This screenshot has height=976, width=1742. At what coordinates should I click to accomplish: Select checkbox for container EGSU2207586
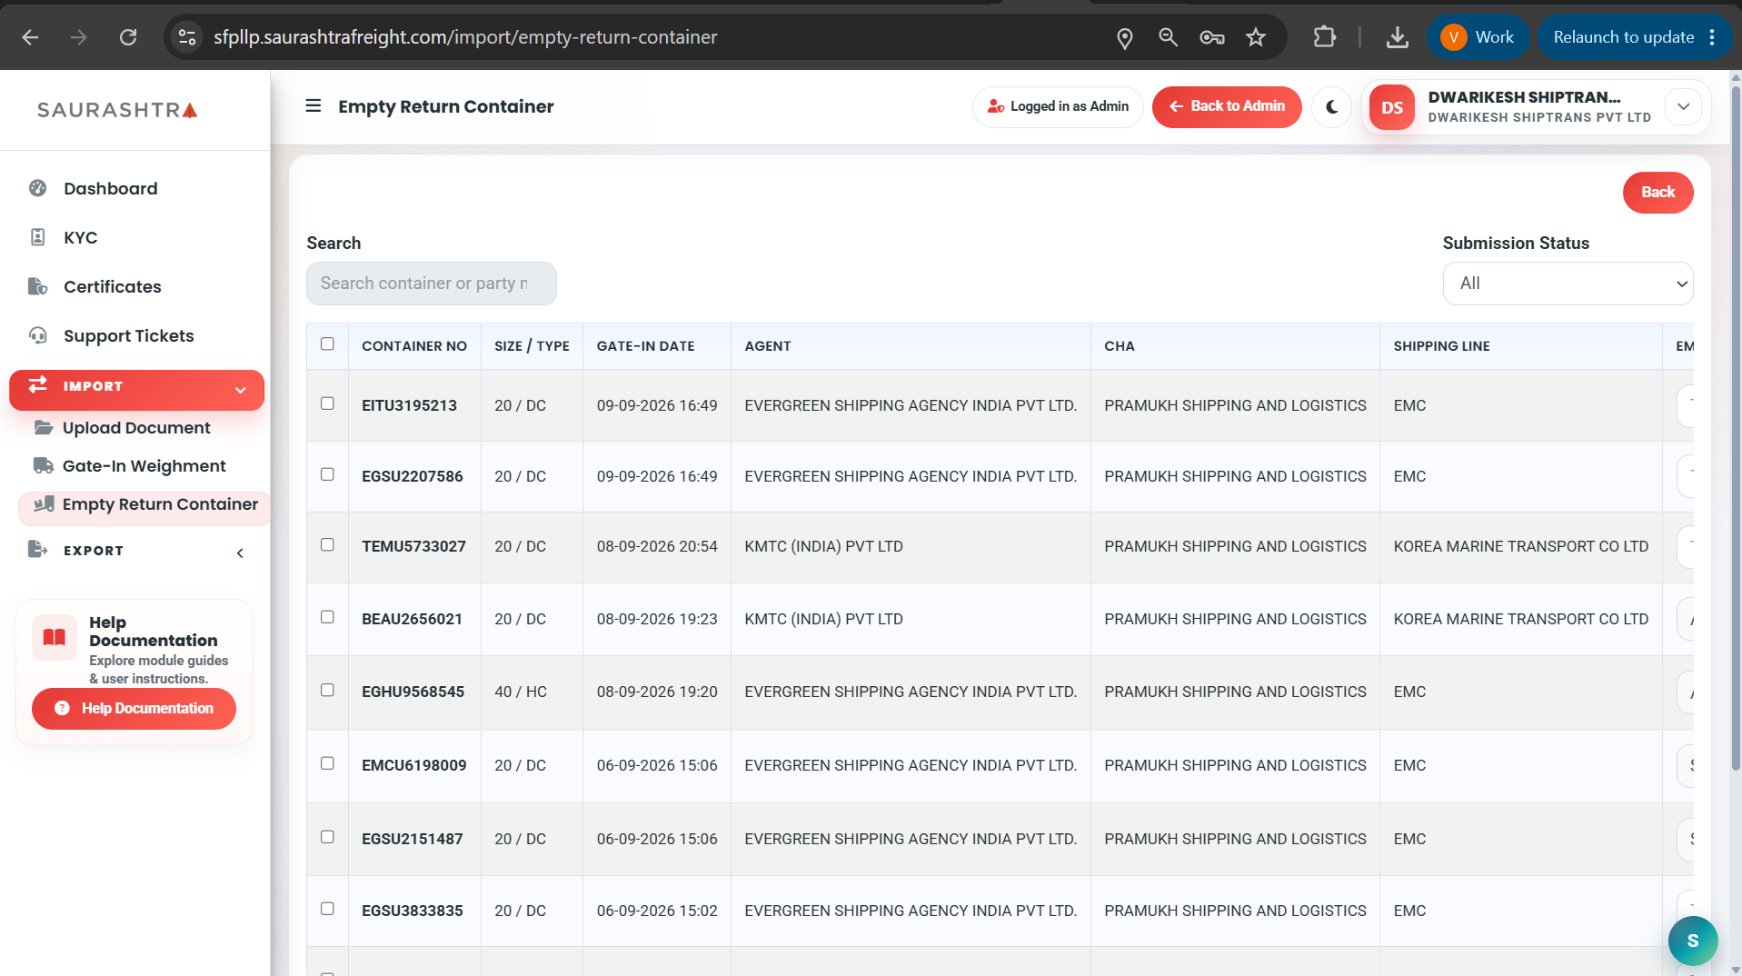327,474
